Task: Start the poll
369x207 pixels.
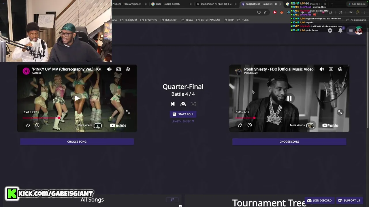Action: click(x=183, y=114)
